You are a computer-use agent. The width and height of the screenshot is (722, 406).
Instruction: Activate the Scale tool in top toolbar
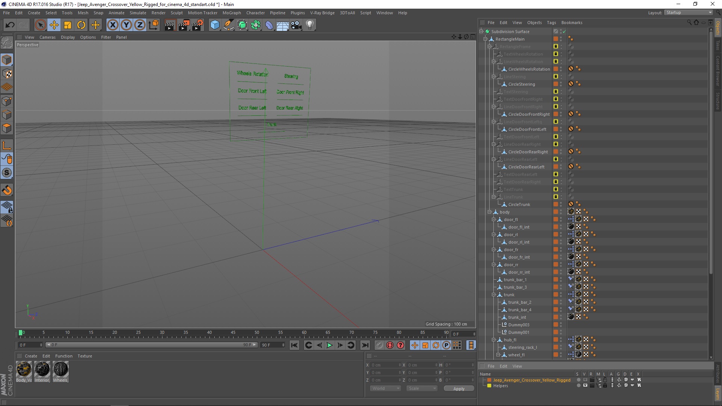point(68,25)
